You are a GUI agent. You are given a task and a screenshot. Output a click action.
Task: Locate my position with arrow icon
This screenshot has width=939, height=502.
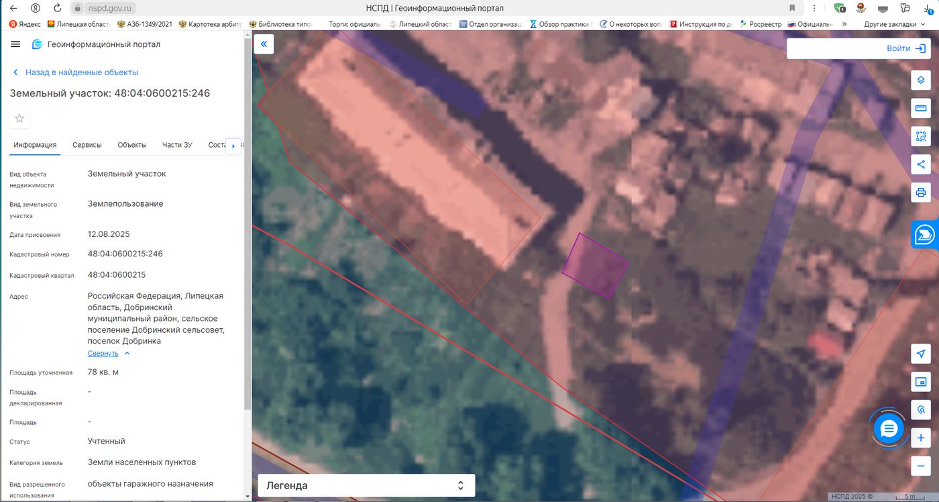click(x=921, y=354)
